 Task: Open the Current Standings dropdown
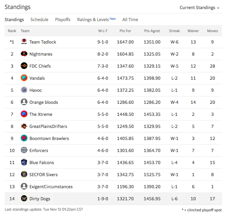200,7
